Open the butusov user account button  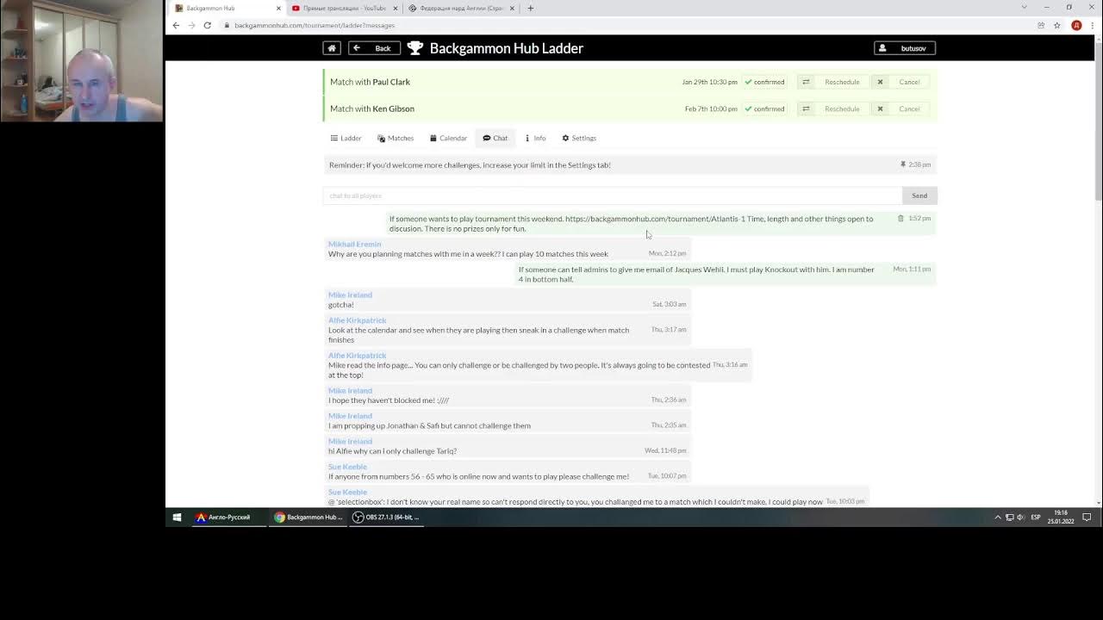click(905, 48)
